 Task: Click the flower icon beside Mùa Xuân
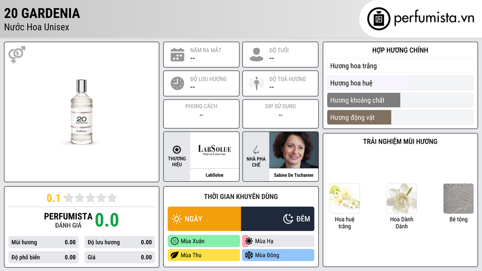pyautogui.click(x=175, y=241)
